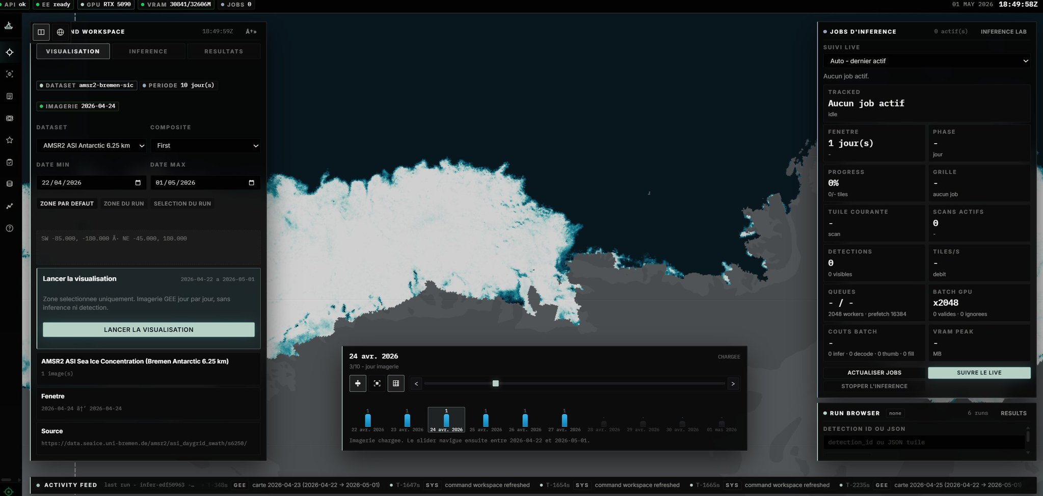Select 26 avr. 2026 timeline bar

[x=525, y=420]
